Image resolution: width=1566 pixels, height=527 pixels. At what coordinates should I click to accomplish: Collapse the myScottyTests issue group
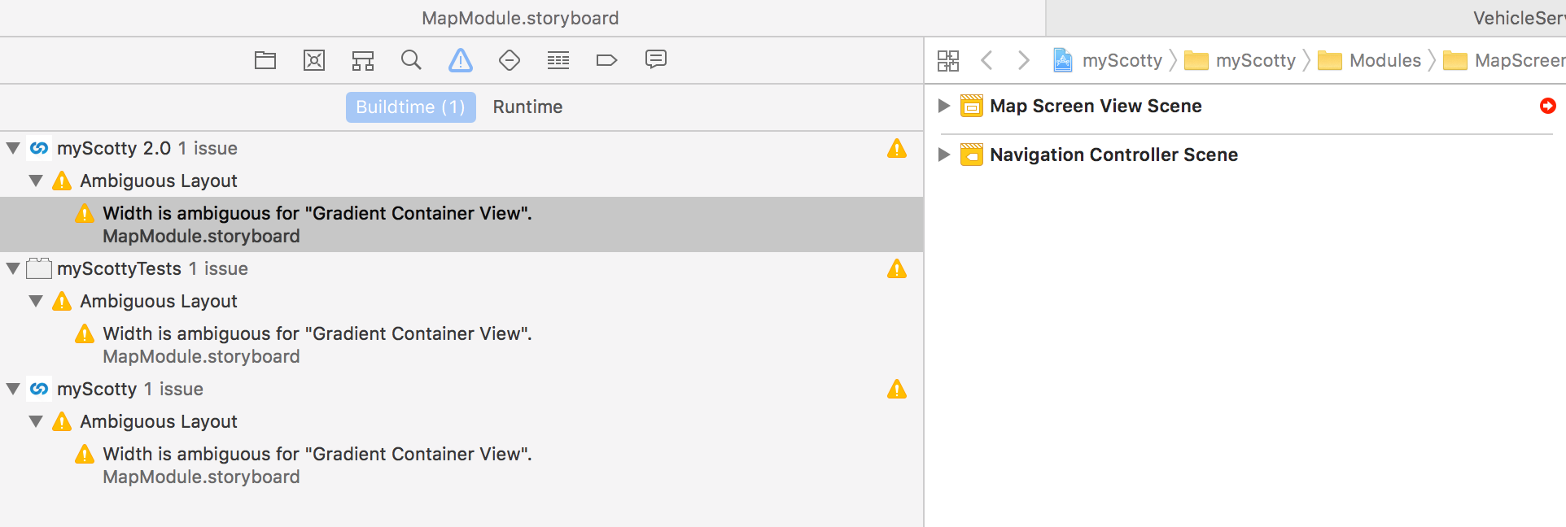(x=13, y=268)
